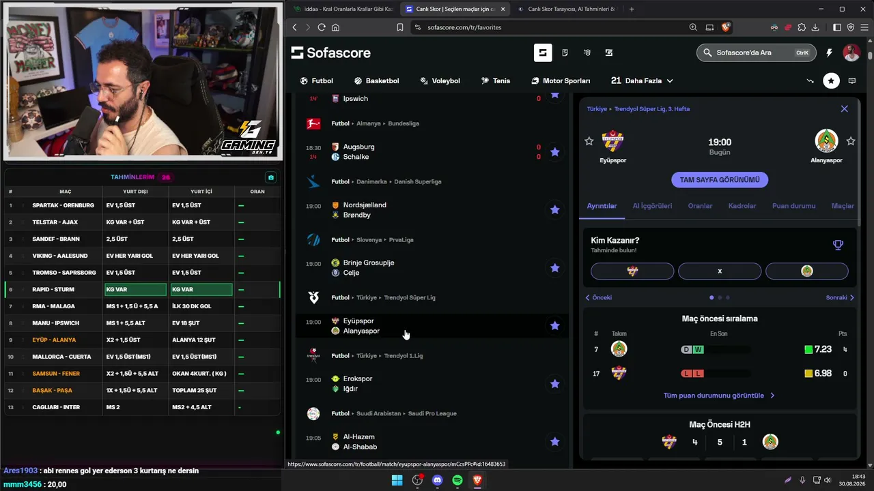Open the white star favorites button in sports bar
874x491 pixels.
[x=831, y=80]
